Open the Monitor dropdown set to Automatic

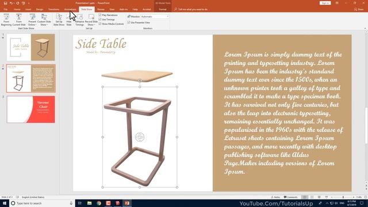pyautogui.click(x=155, y=17)
